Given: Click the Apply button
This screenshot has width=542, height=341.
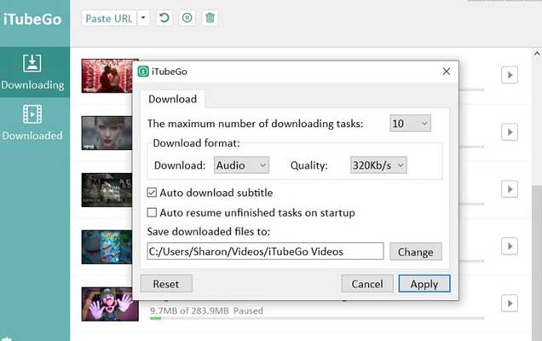Looking at the screenshot, I should (x=424, y=284).
